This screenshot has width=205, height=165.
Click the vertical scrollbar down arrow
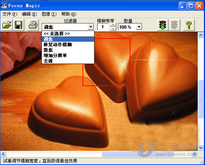click(201, 148)
